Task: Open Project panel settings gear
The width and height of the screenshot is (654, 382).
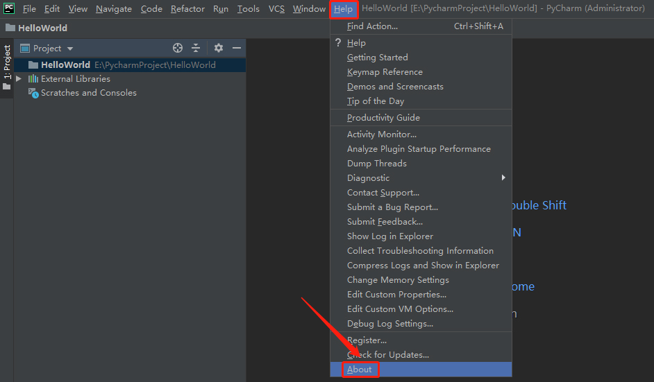Action: [219, 48]
